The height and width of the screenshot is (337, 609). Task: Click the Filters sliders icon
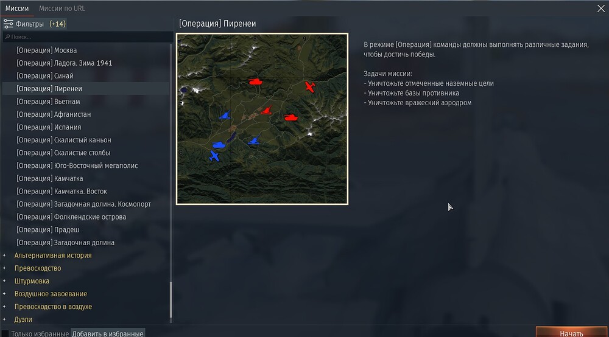9,24
